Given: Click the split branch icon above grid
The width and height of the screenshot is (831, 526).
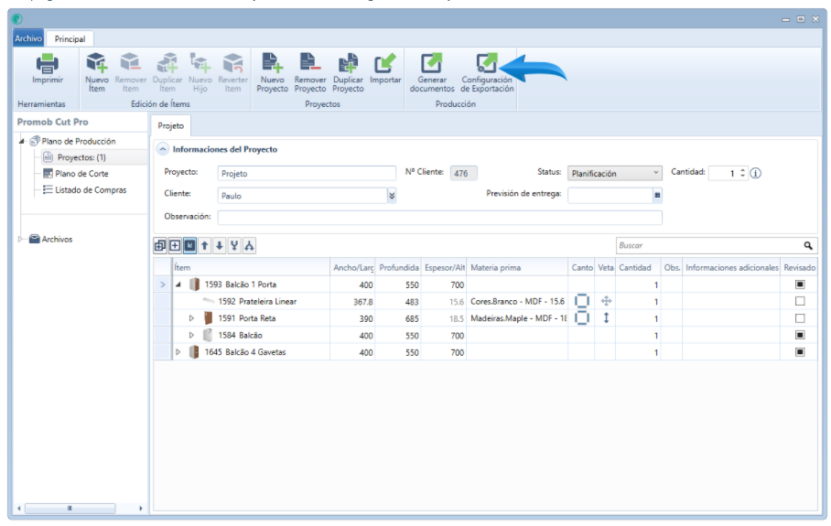Looking at the screenshot, I should 249,245.
